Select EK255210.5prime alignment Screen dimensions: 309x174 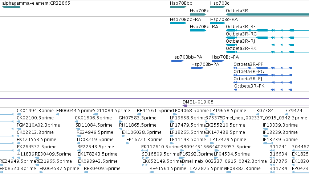207,129
